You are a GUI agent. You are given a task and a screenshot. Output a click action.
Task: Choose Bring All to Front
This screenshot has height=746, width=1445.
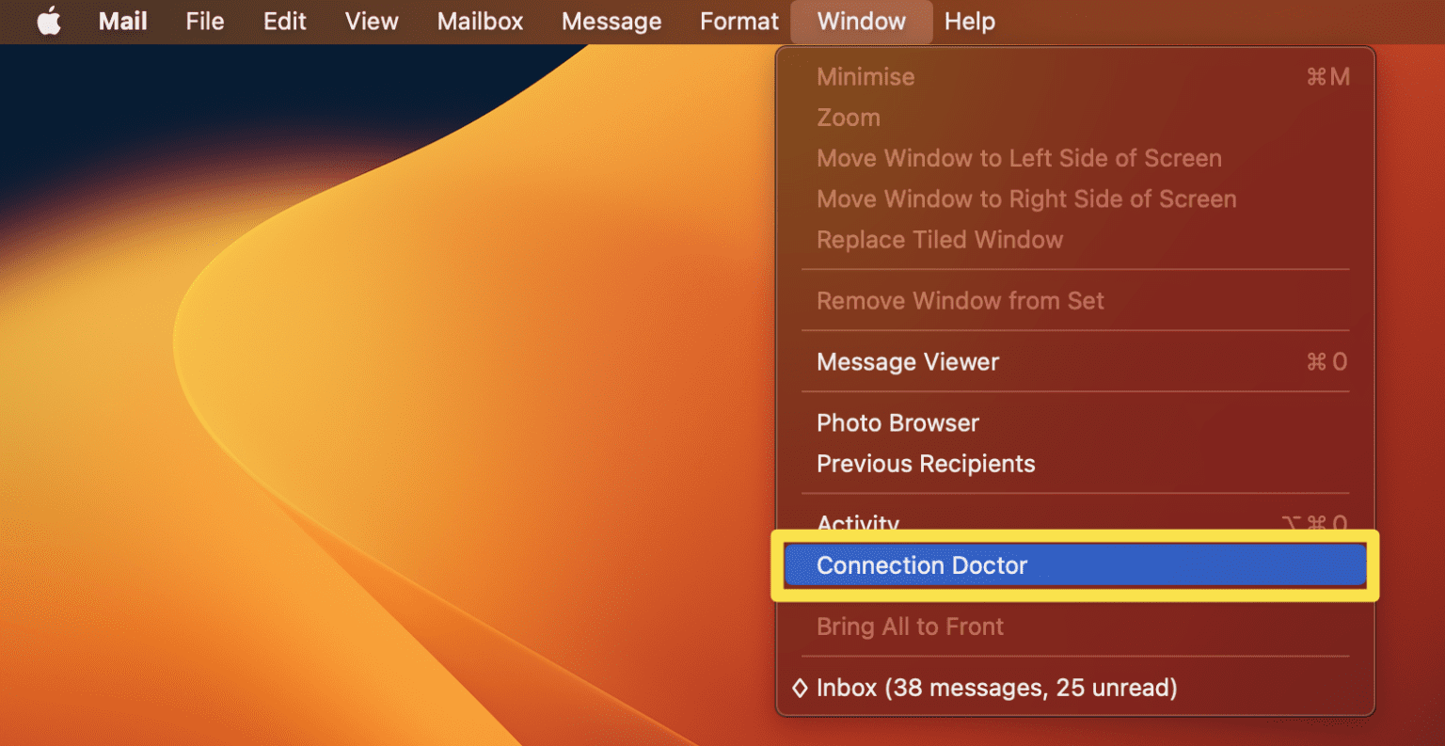910,626
